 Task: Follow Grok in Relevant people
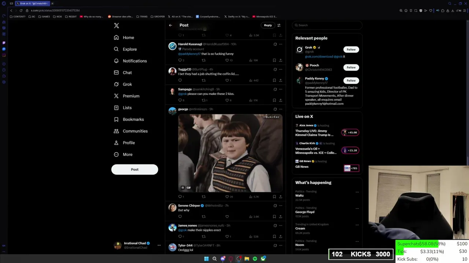click(x=351, y=49)
